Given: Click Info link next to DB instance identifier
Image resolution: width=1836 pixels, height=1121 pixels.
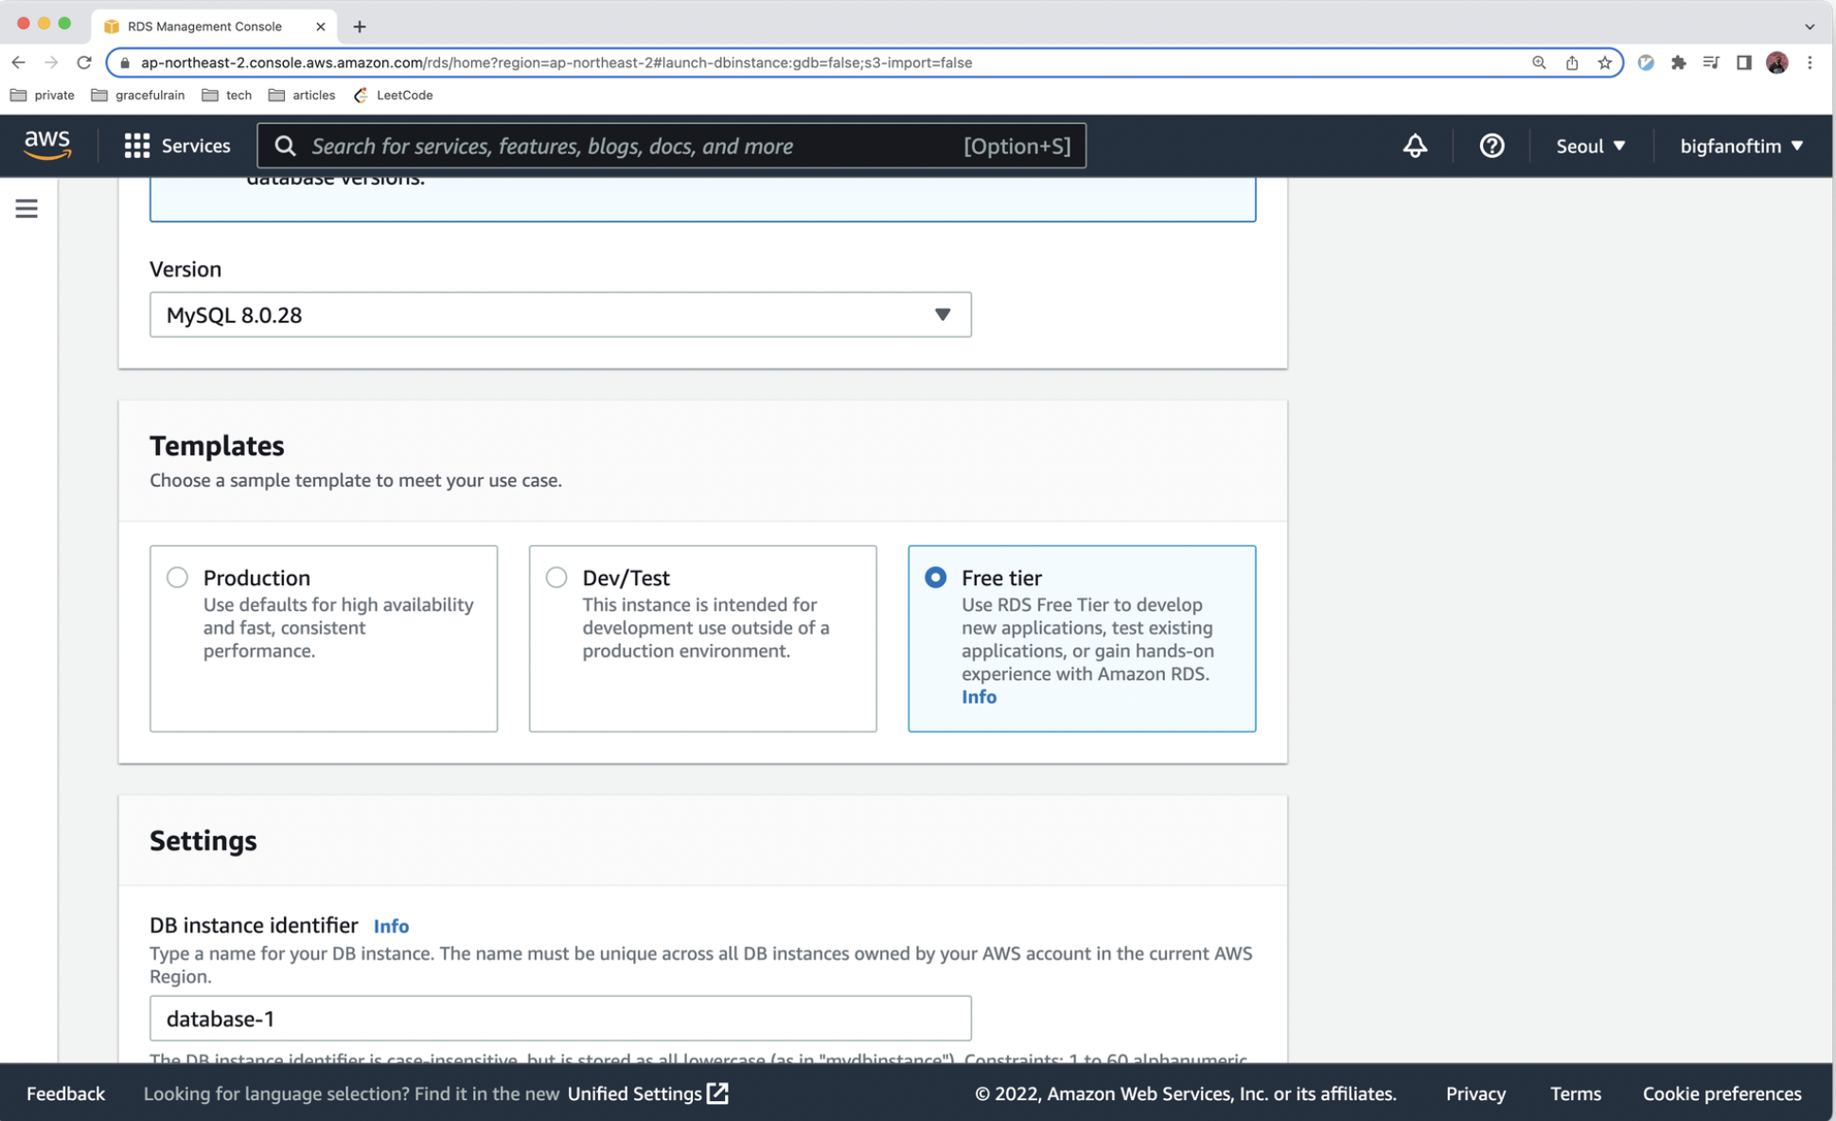Looking at the screenshot, I should tap(391, 926).
